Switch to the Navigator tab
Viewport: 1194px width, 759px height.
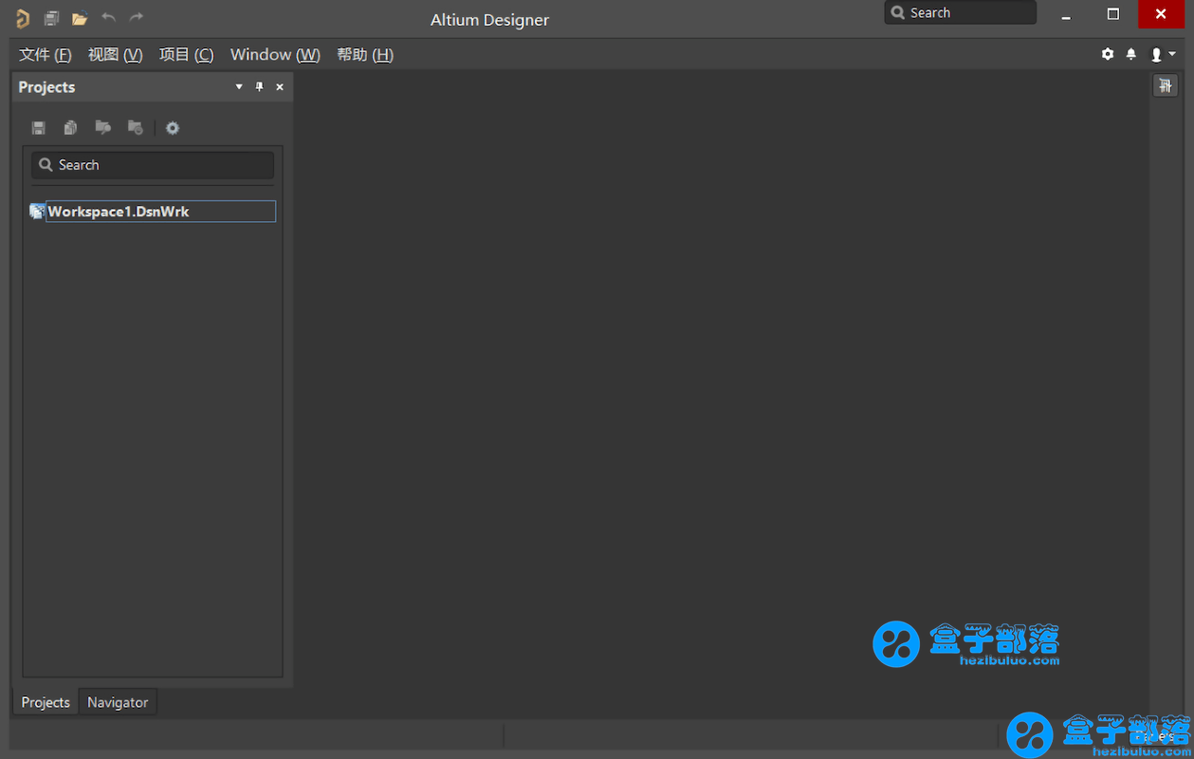pyautogui.click(x=118, y=702)
